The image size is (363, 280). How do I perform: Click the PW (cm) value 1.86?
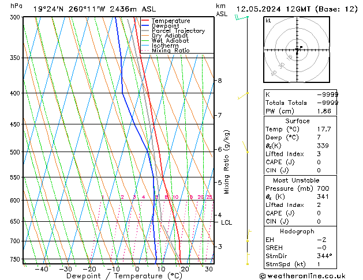[324, 111]
